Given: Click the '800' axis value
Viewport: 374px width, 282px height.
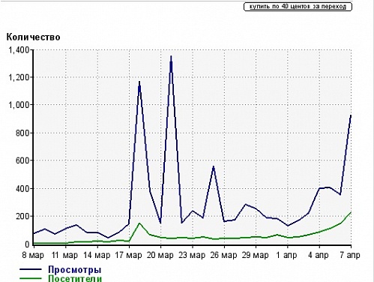Looking at the screenshot, I should pos(22,133).
